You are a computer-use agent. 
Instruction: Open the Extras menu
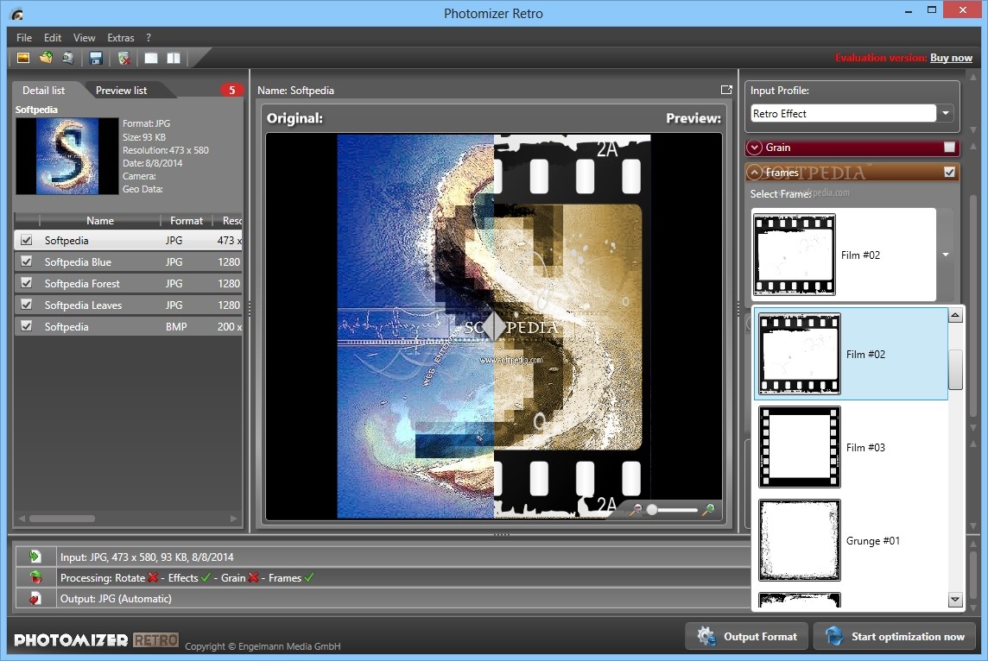[x=120, y=38]
